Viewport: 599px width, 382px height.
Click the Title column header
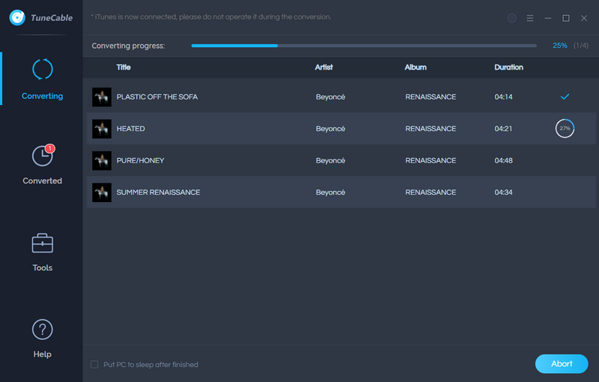tap(124, 67)
